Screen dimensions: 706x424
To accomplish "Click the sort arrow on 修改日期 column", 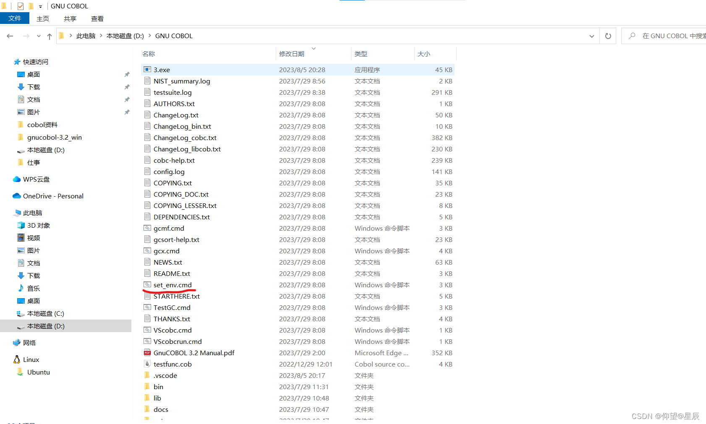I will [x=313, y=48].
